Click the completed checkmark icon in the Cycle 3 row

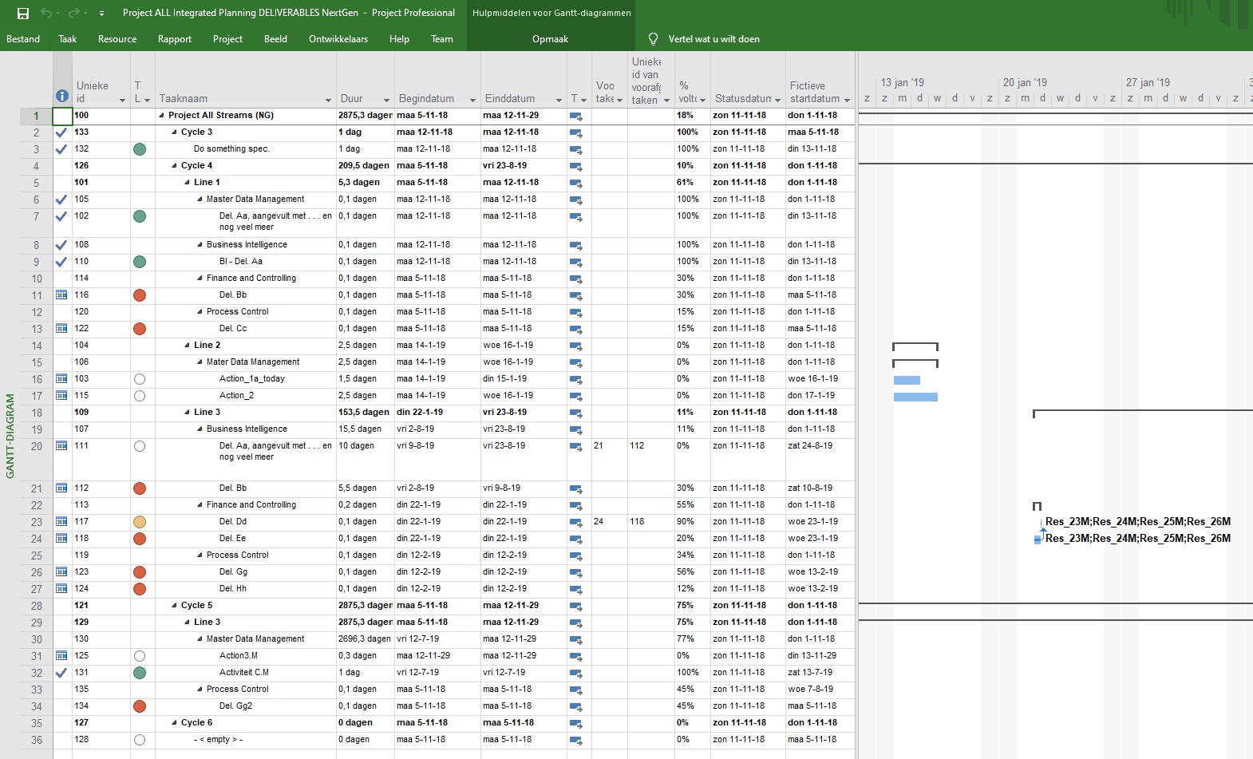(61, 132)
